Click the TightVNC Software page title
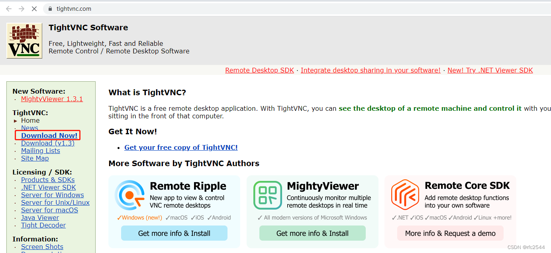This screenshot has width=551, height=253. (x=88, y=27)
